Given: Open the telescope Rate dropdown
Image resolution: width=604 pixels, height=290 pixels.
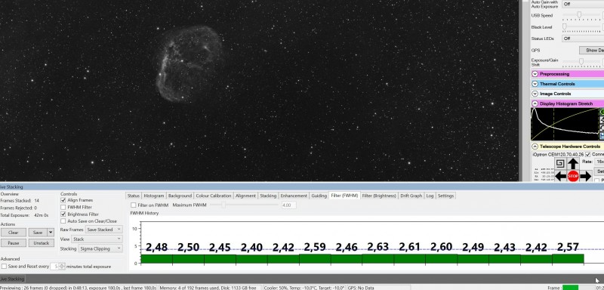Looking at the screenshot, I should [599, 162].
